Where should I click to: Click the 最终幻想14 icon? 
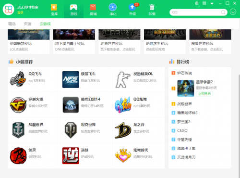pos(71,105)
